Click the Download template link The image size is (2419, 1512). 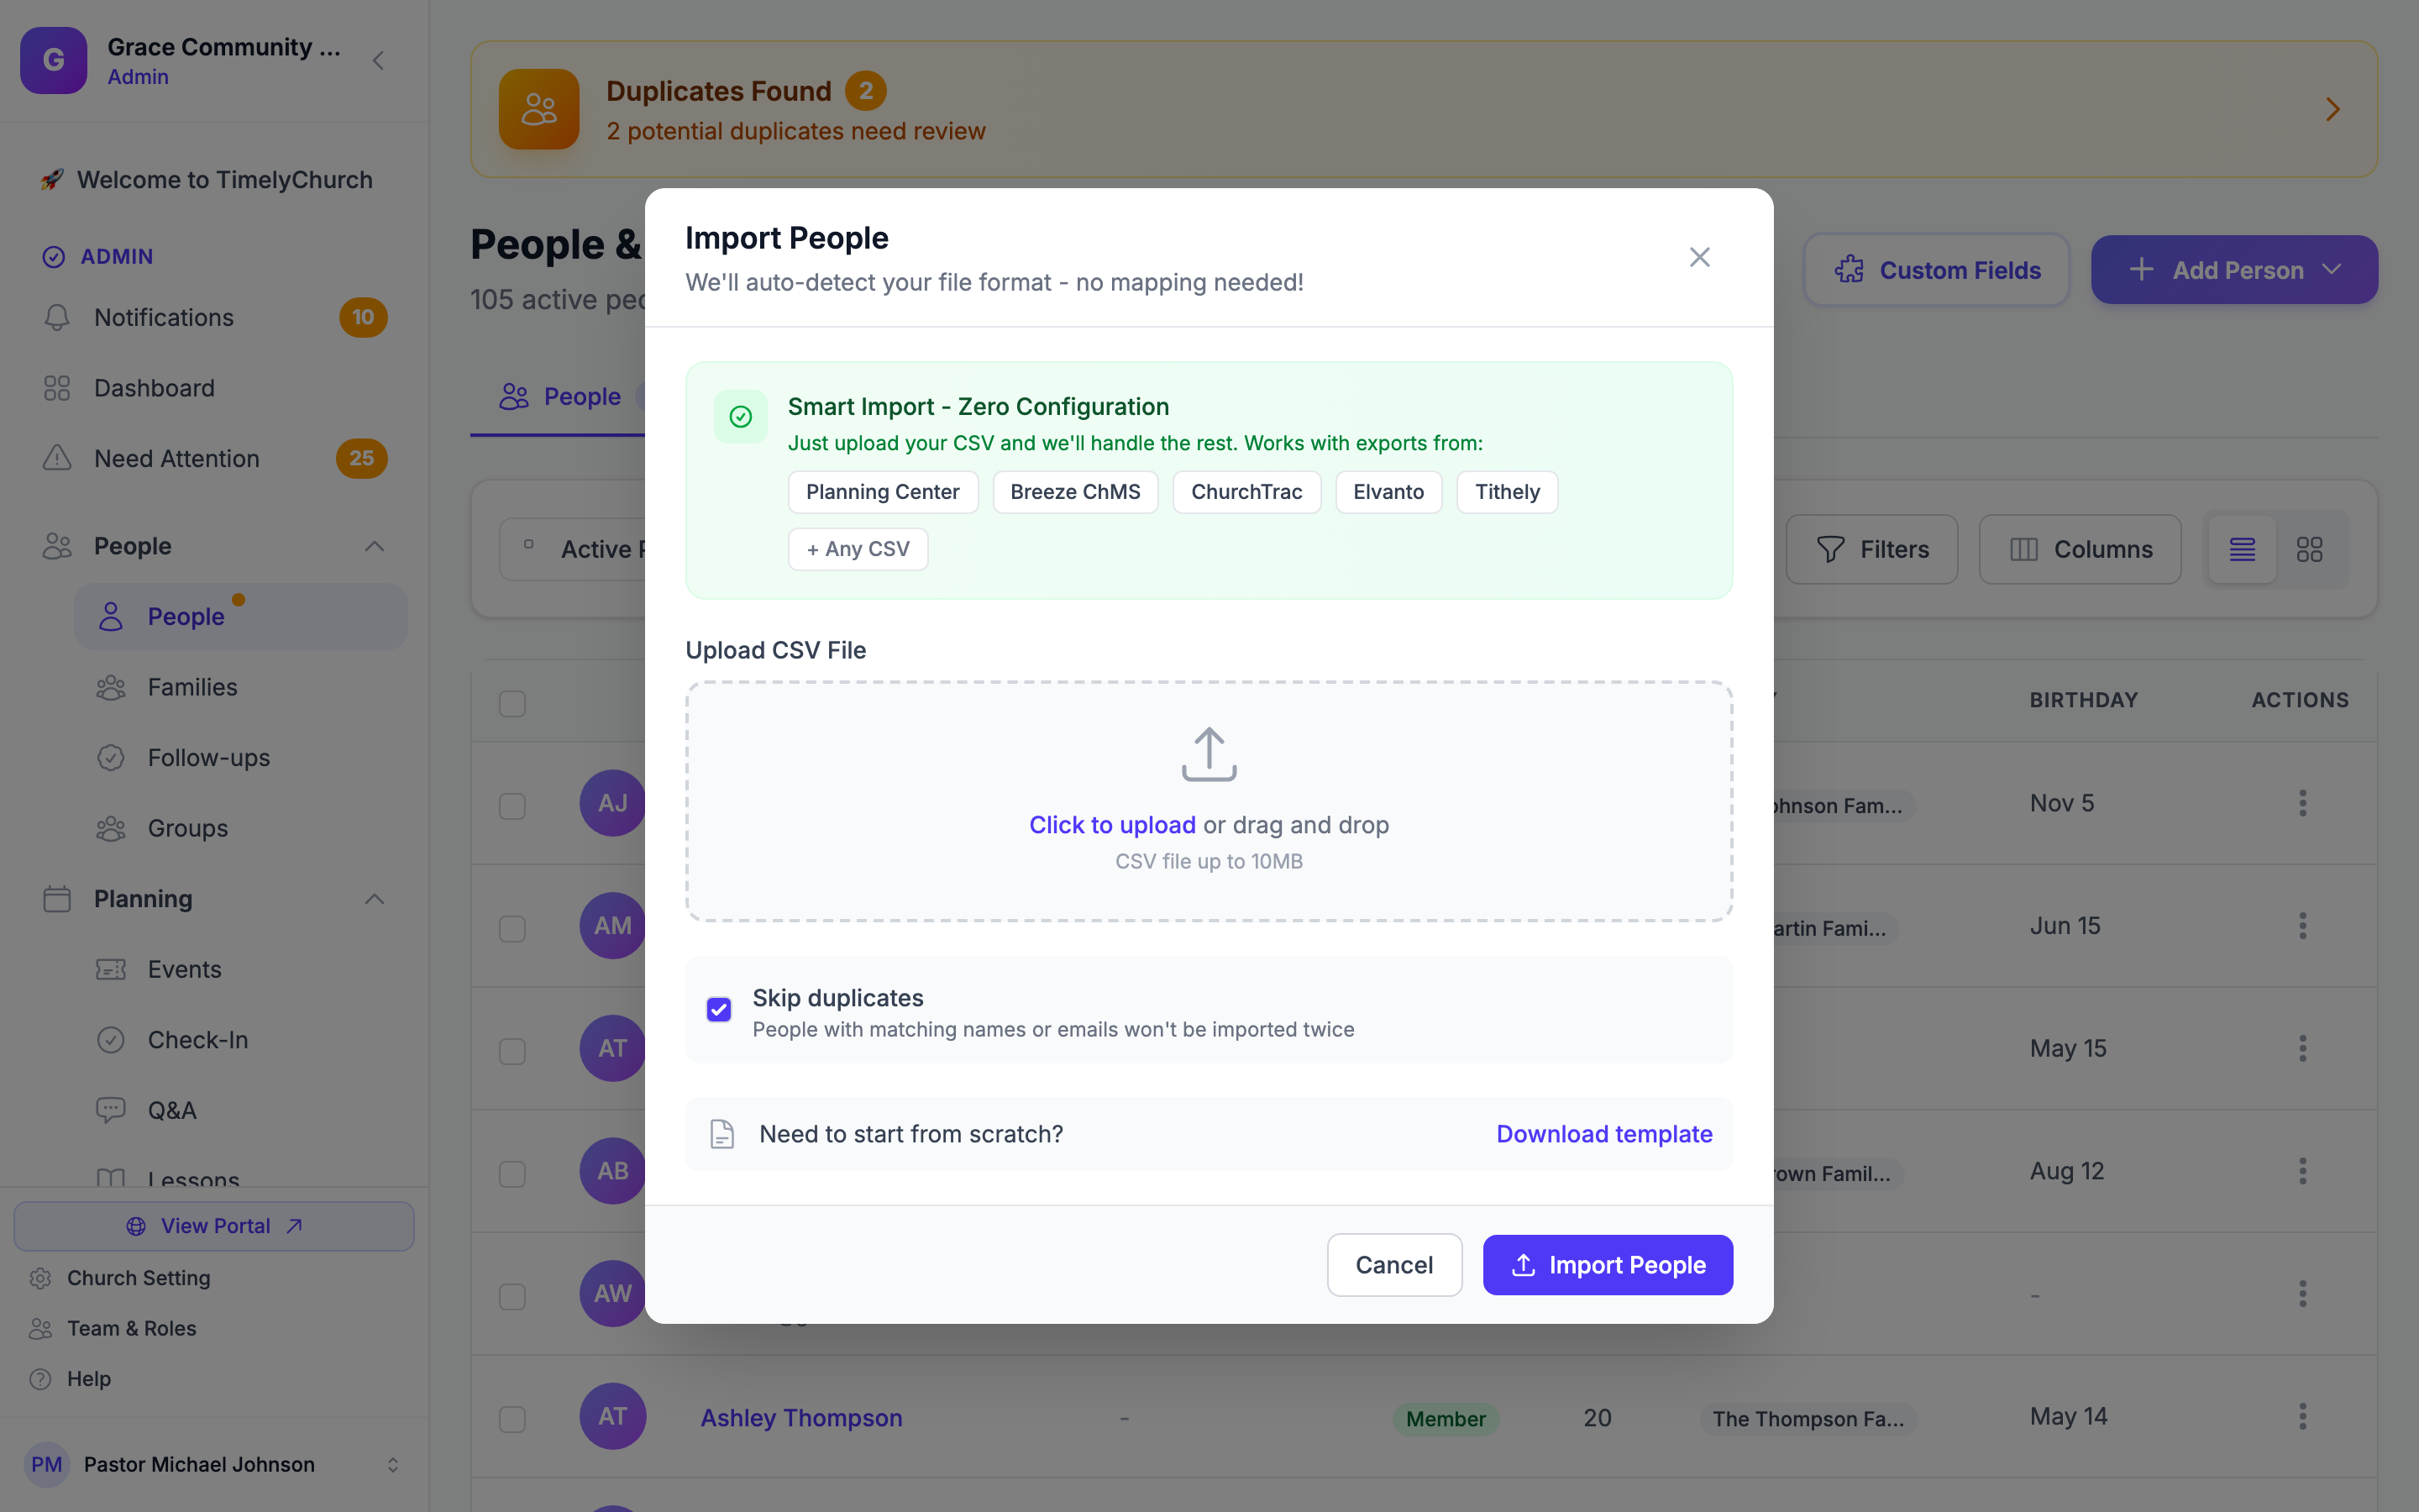click(x=1603, y=1134)
